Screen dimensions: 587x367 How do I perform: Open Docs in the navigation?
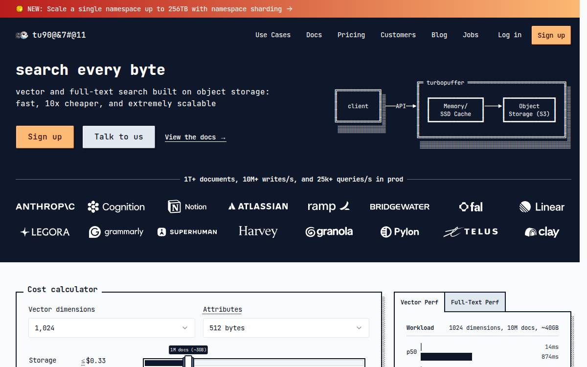coord(314,35)
